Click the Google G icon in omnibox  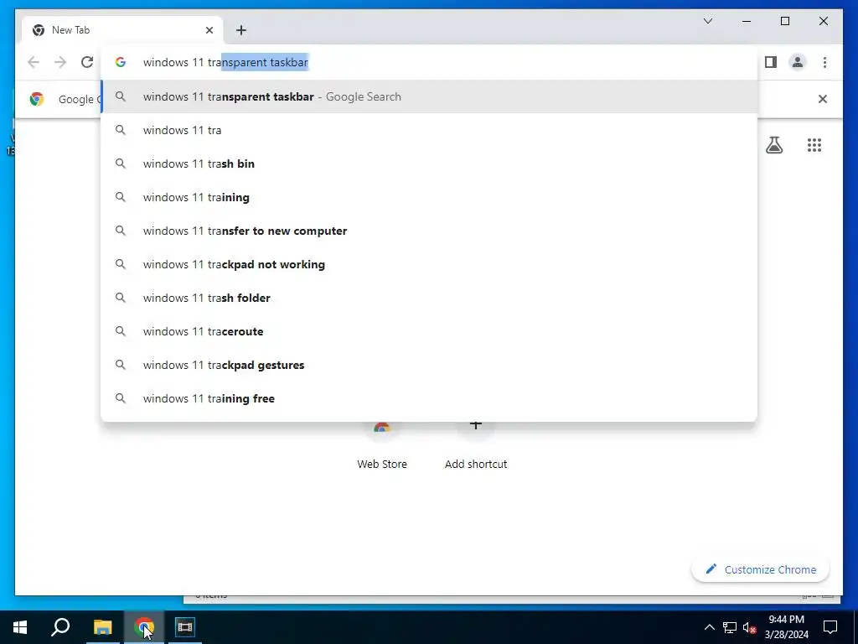coord(121,62)
